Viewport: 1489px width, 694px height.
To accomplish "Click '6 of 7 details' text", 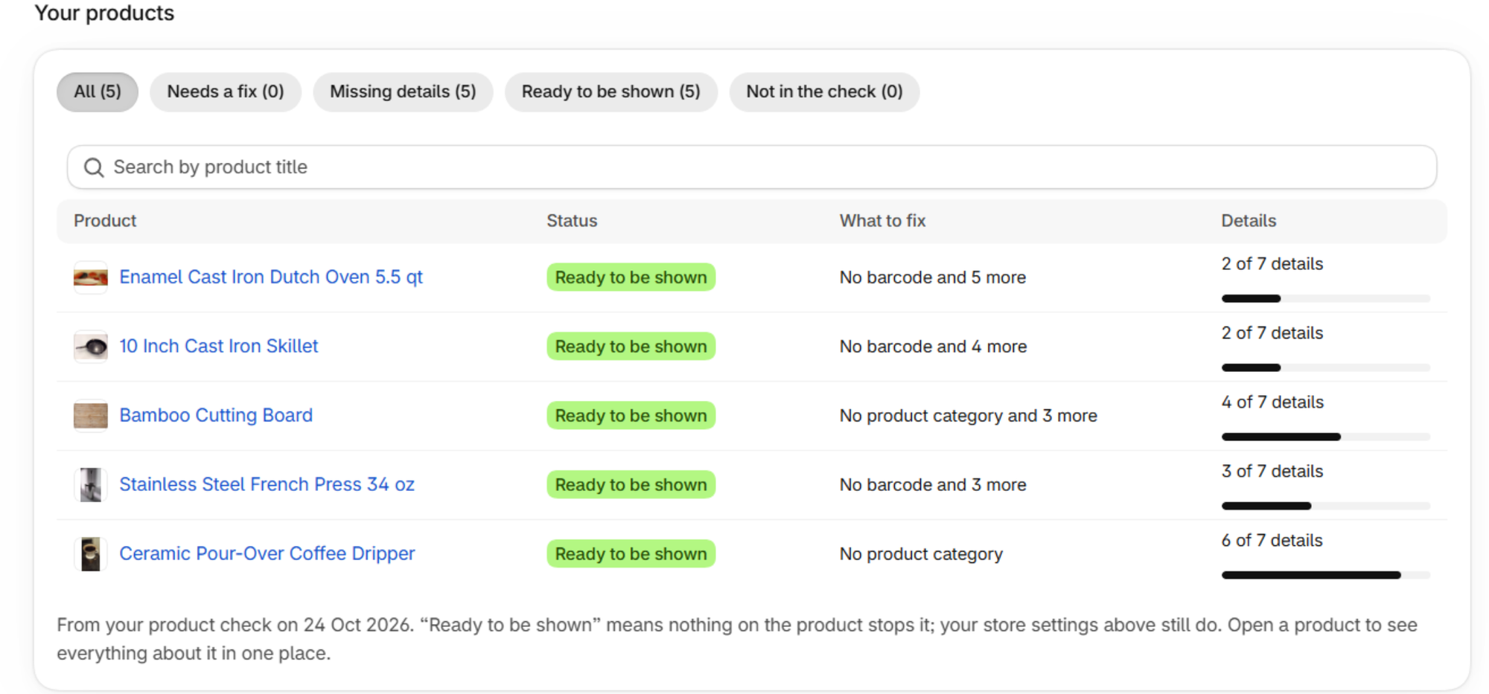I will pyautogui.click(x=1272, y=541).
